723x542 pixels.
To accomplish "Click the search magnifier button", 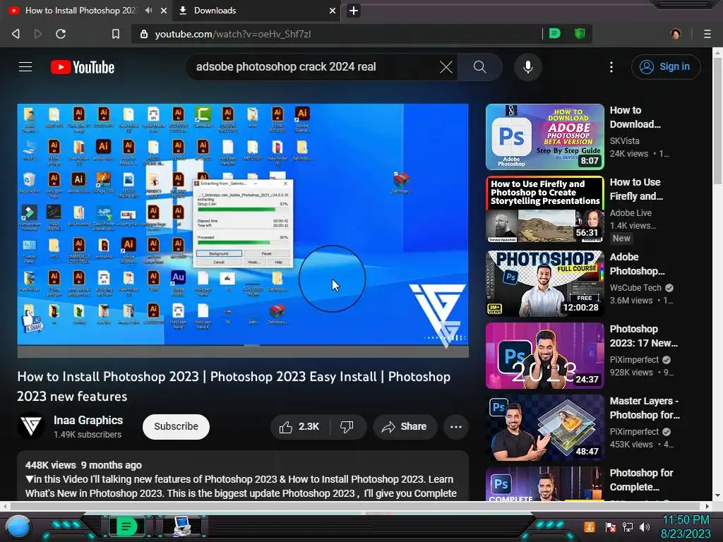I will click(479, 67).
